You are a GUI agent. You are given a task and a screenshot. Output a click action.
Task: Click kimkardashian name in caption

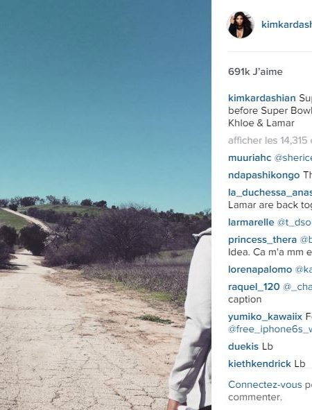[x=262, y=98]
